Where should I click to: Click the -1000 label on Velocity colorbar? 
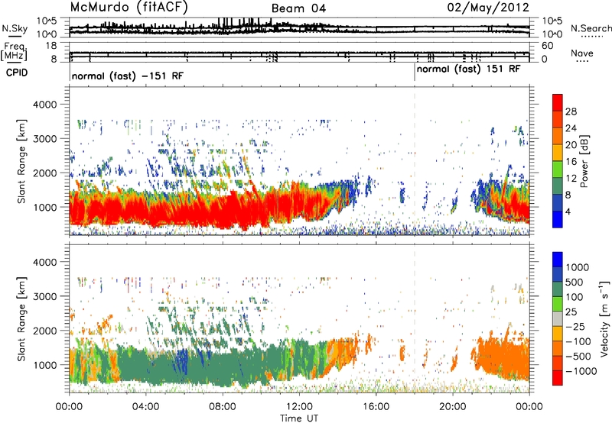[581, 371]
